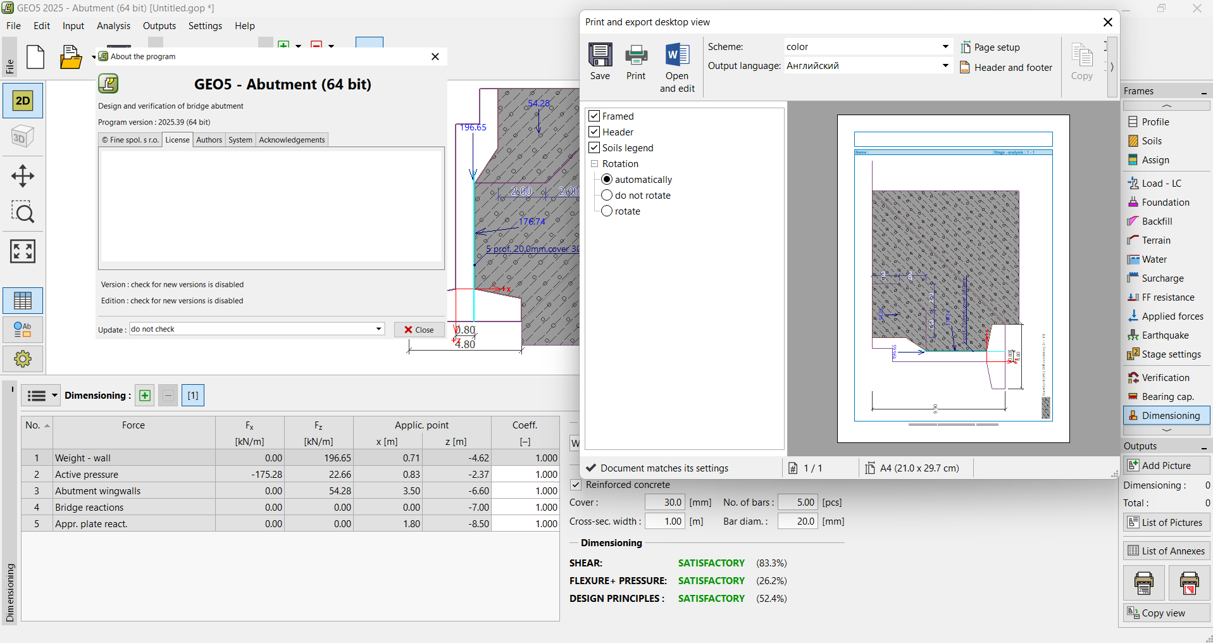This screenshot has height=643, width=1213.
Task: Click the Copy view button
Action: (x=1166, y=613)
